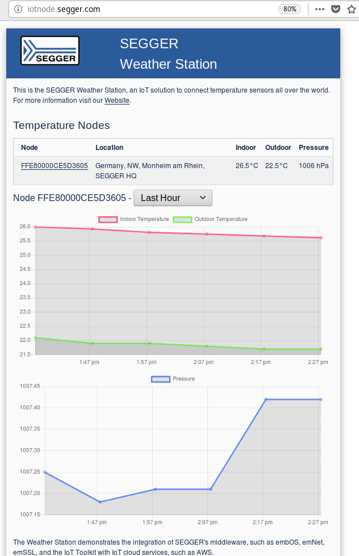Open node FFE80000CE5D3605 link in table
Image resolution: width=359 pixels, height=556 pixels.
[55, 166]
